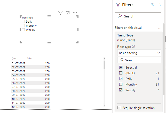Uncheck Monthly in the filter card
166x113 pixels.
[121, 84]
